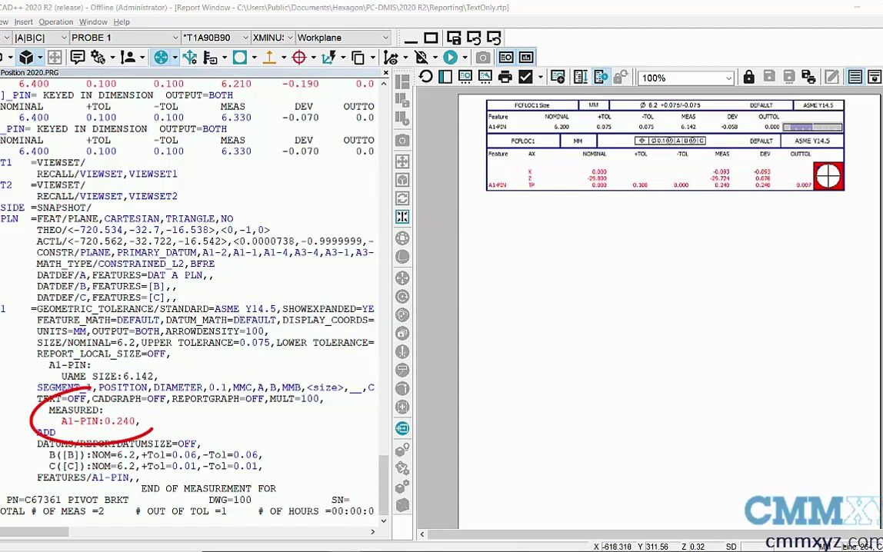
Task: Open the *T1A90B90 tip dropdown
Action: (245, 38)
